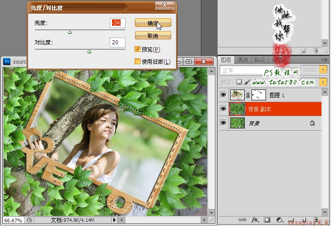Screen dimensions: 331x226
Task: Switch to the 通道 tab
Action: point(242,60)
